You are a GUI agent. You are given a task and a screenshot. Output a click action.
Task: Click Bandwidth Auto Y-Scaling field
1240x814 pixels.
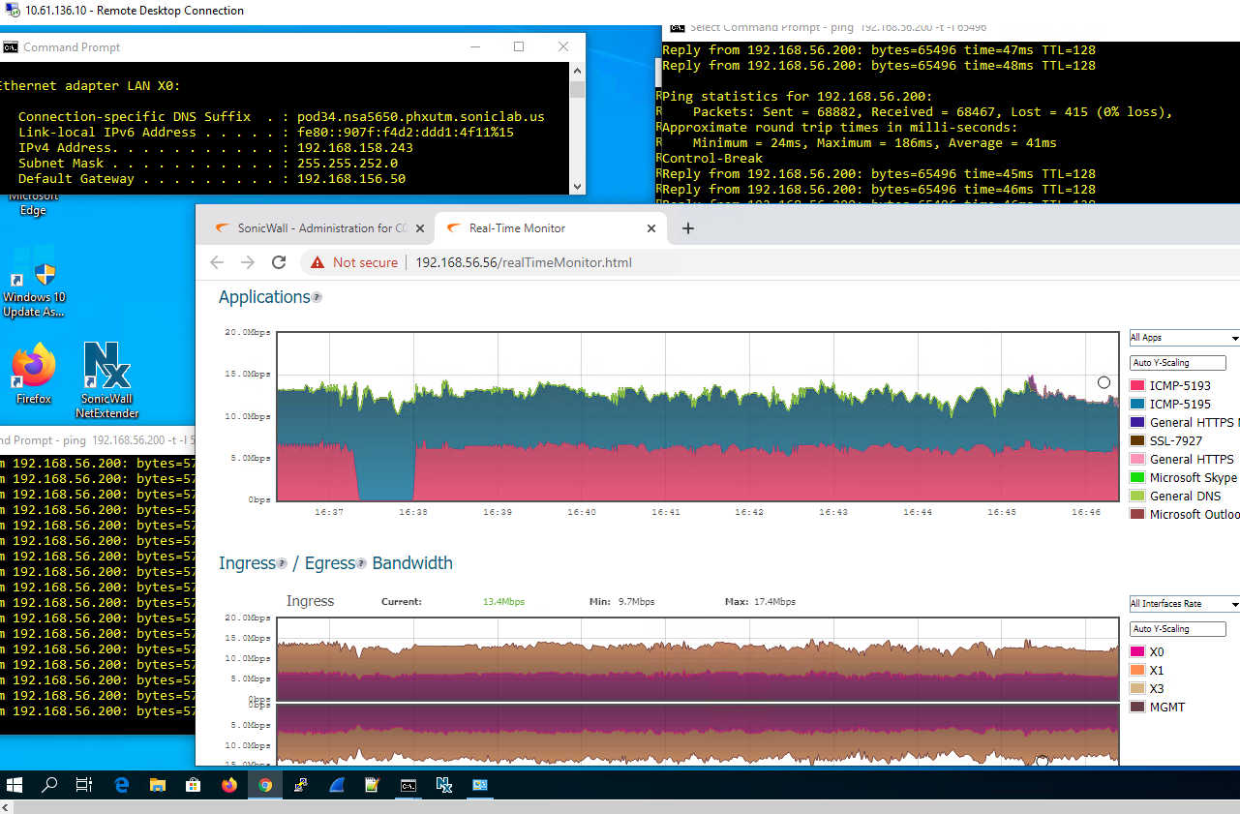(x=1177, y=629)
